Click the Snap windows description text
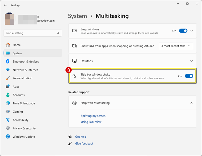 pyautogui.click(x=119, y=33)
